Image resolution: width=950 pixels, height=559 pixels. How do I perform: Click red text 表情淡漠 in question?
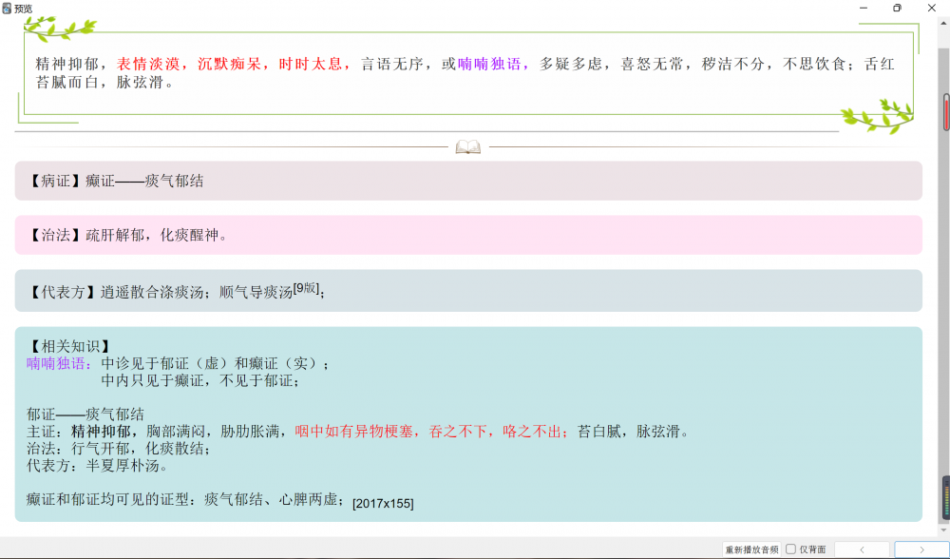coord(148,65)
